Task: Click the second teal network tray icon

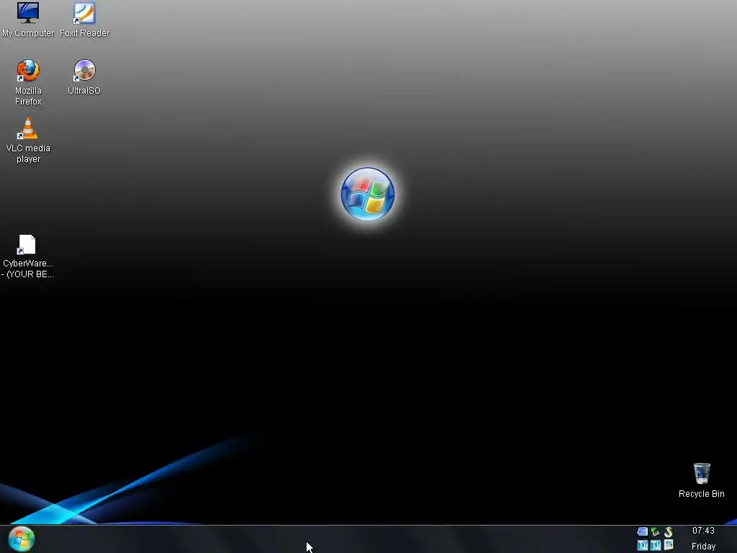Action: tap(655, 545)
